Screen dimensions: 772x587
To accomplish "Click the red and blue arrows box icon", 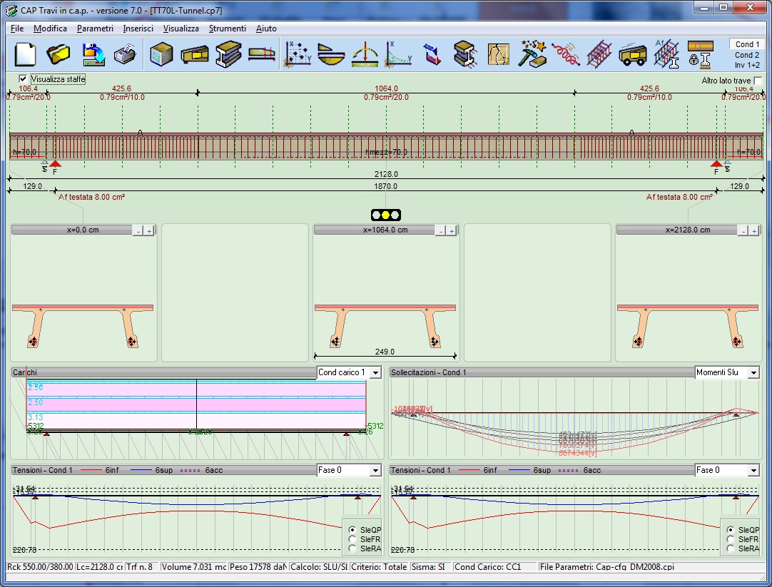I will click(432, 54).
